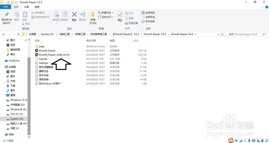
Task: Click 3修复工具 breadcrumb segment
Action: 80,34
